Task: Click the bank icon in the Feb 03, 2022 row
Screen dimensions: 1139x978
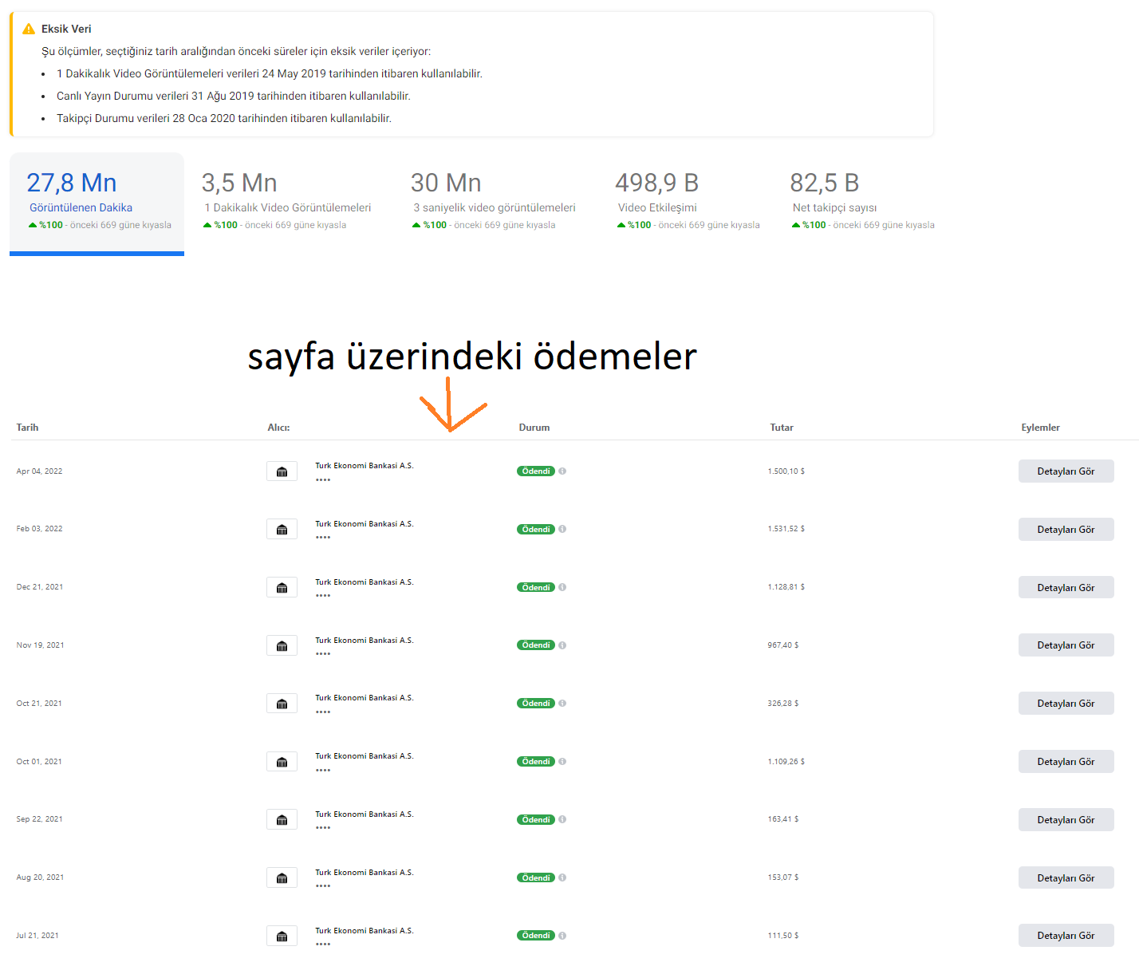Action: 282,530
